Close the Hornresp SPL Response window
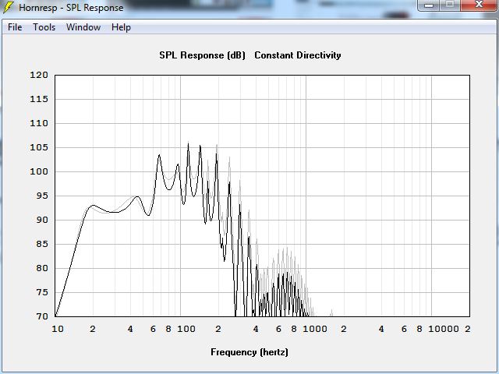This screenshot has height=374, width=499. pos(480,5)
